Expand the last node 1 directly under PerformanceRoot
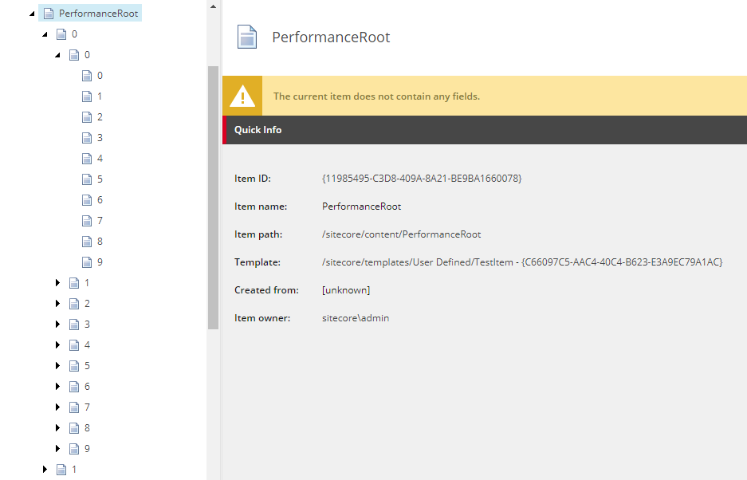Viewport: 747px width, 480px height. 45,470
